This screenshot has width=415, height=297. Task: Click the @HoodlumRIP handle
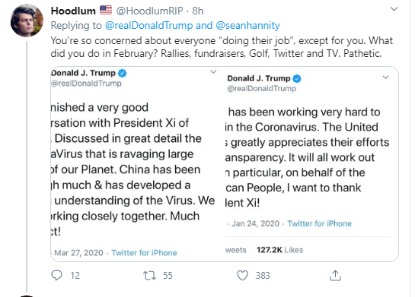point(149,11)
